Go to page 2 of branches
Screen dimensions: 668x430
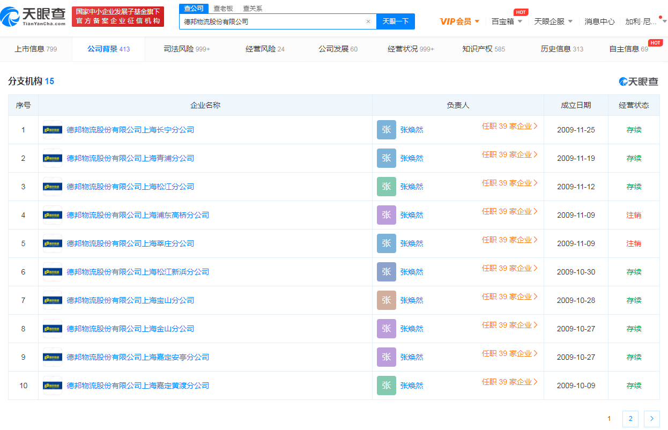630,419
